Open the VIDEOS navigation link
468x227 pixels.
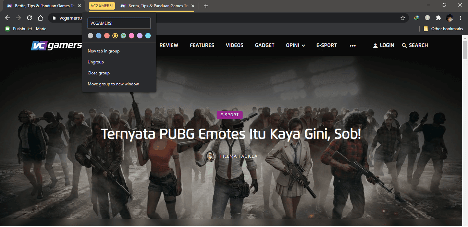(x=235, y=45)
